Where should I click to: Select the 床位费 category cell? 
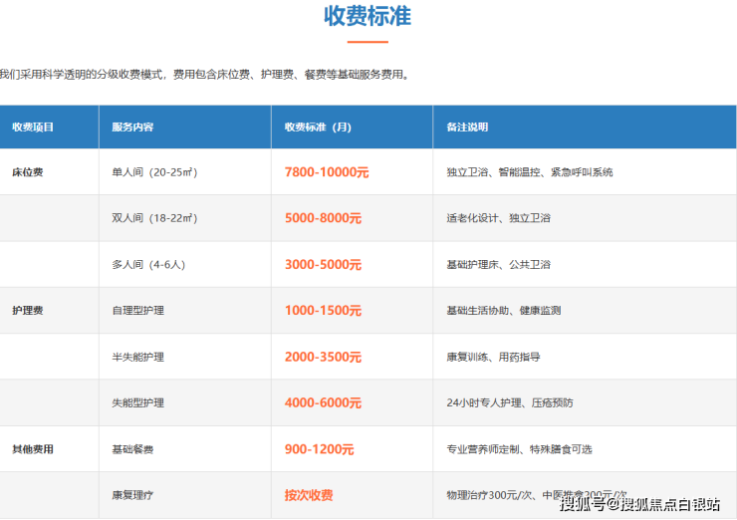click(x=27, y=172)
